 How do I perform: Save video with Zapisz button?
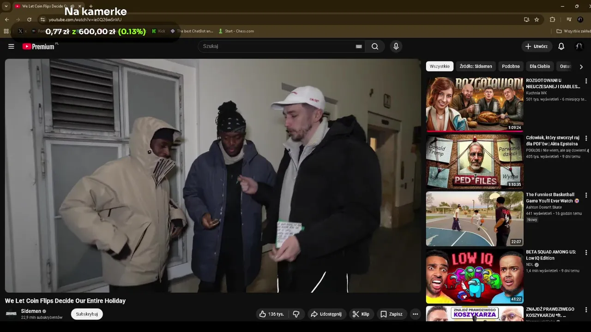[391, 314]
